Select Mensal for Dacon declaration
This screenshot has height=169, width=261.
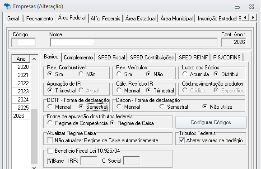pyautogui.click(x=128, y=107)
